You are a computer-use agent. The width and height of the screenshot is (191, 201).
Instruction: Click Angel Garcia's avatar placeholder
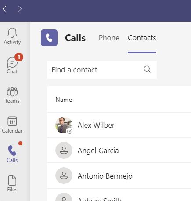pyautogui.click(x=64, y=150)
